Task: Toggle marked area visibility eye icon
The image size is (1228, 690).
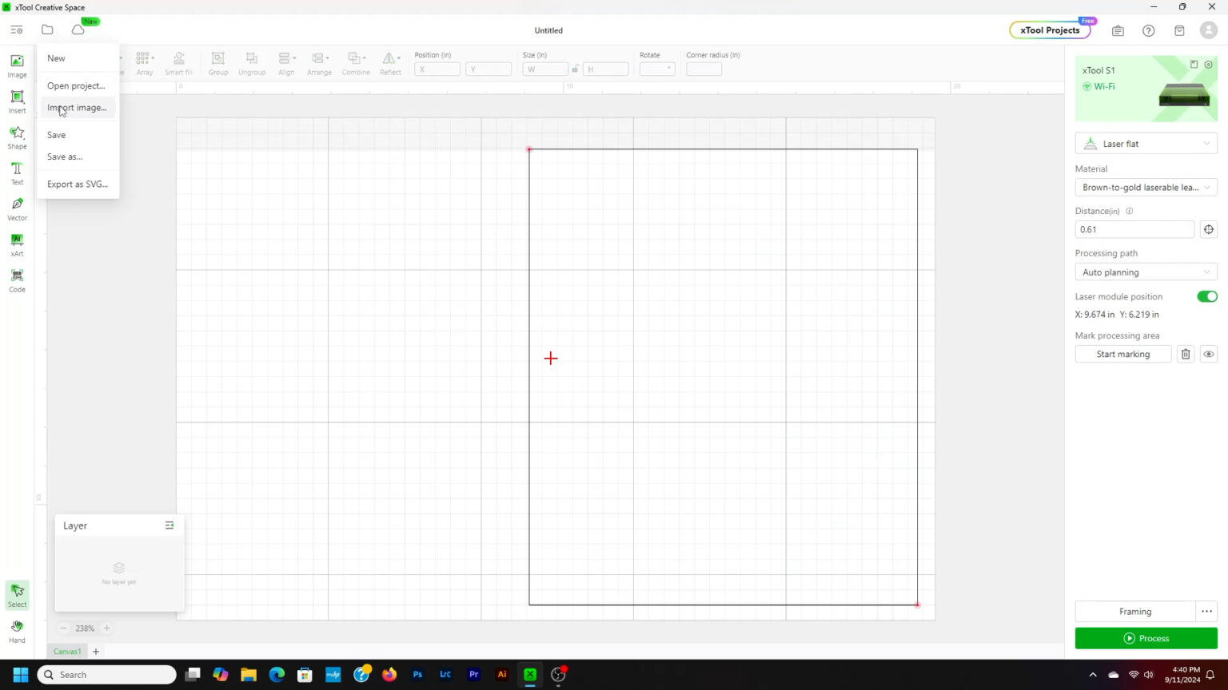Action: pos(1208,354)
